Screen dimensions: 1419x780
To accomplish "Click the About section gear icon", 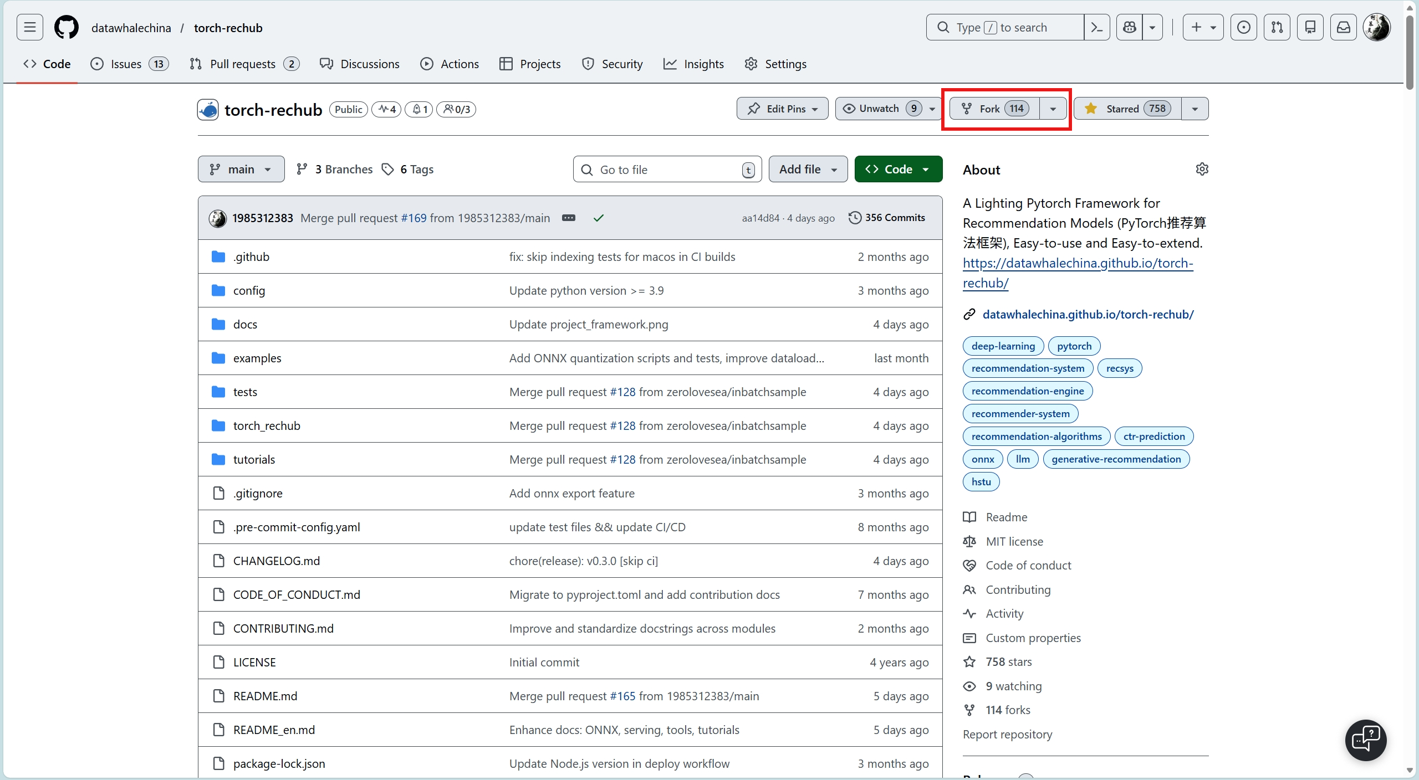I will (x=1202, y=169).
